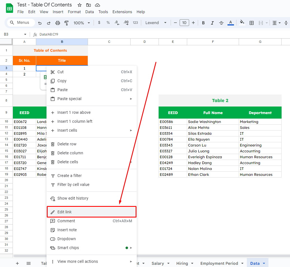Viewport: 290px width, 267px height.
Task: Open the Insert menu
Action: pyautogui.click(x=58, y=12)
